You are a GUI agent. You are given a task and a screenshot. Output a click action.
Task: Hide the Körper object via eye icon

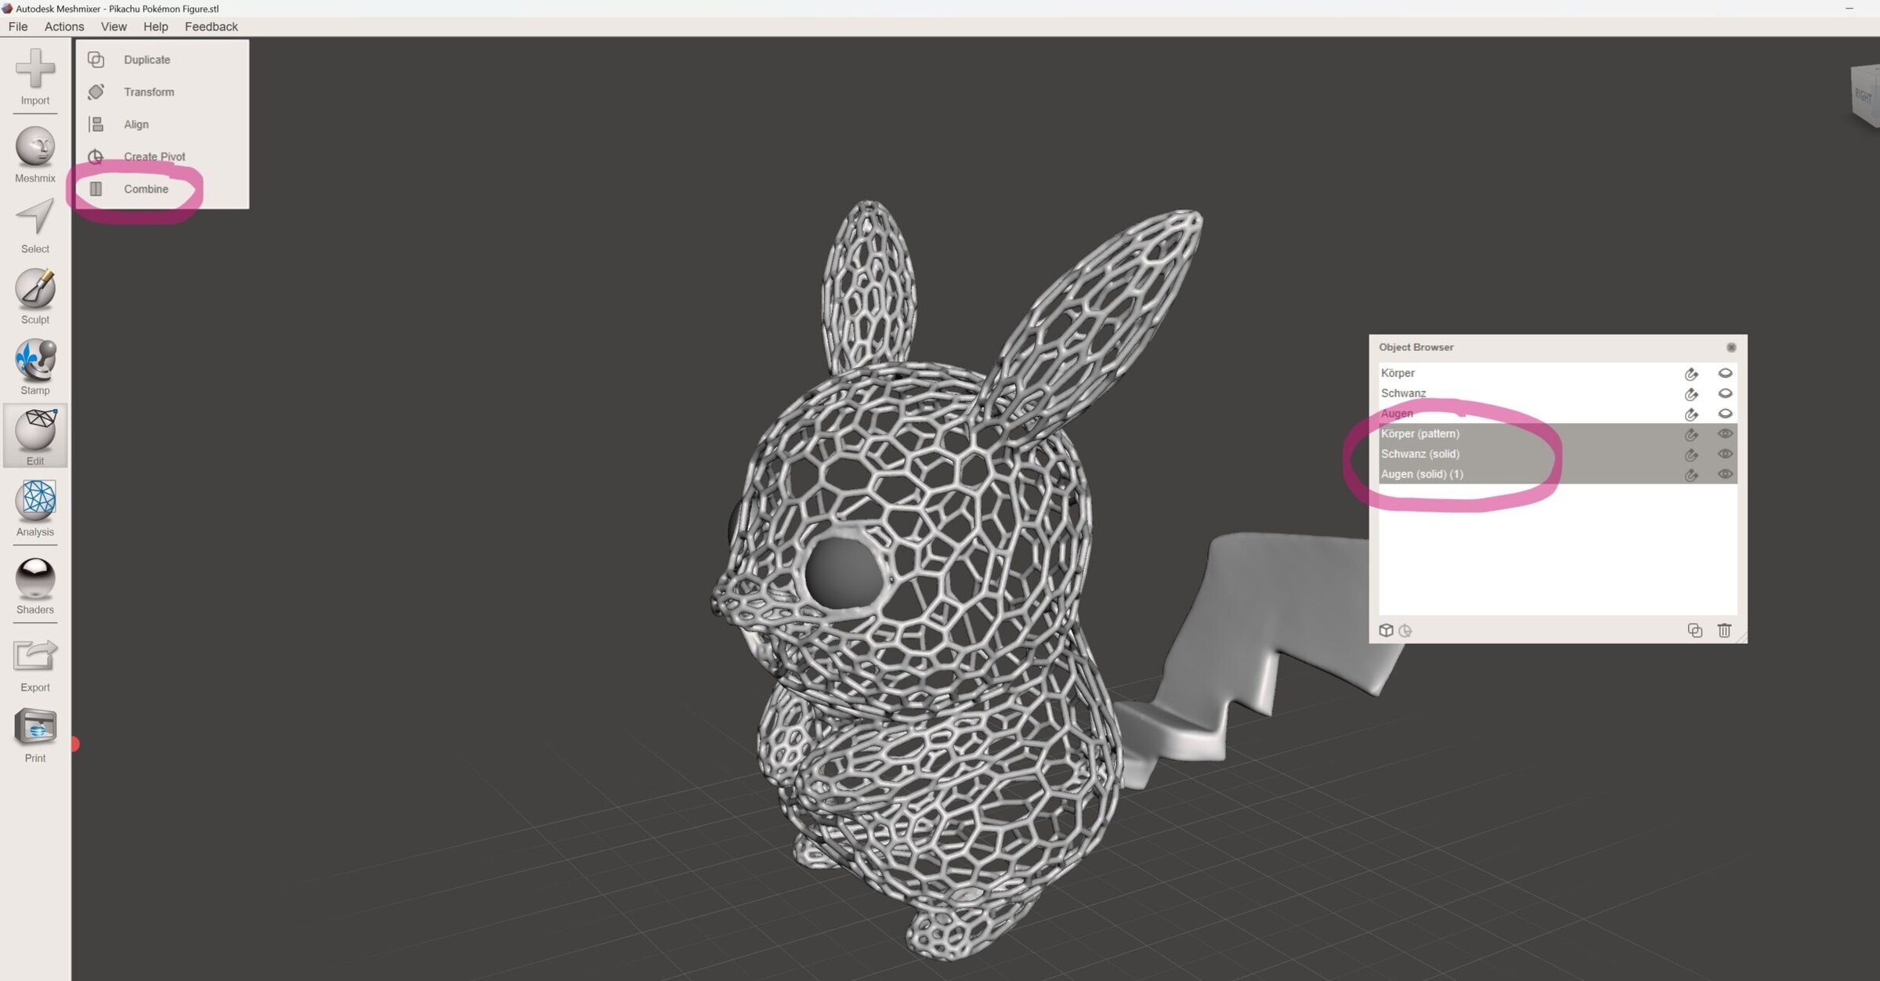(x=1725, y=373)
